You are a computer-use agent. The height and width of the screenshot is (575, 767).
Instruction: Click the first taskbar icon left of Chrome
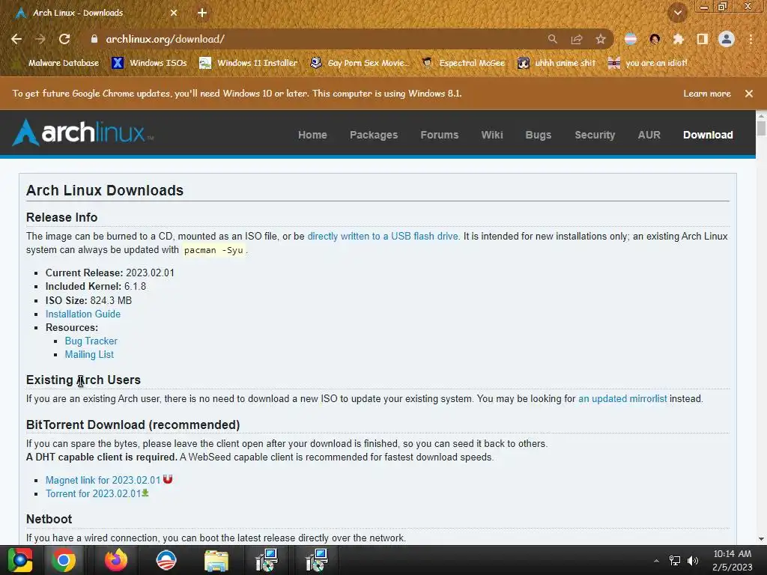click(20, 560)
